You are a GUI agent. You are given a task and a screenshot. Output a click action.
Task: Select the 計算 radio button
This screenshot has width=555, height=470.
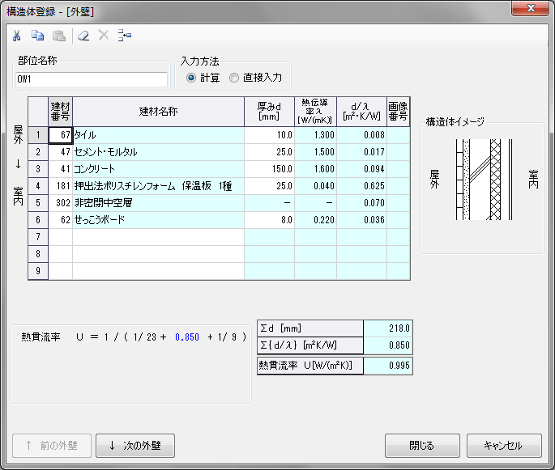pyautogui.click(x=191, y=78)
